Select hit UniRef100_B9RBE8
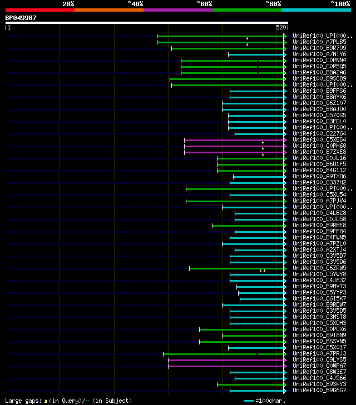 (319, 225)
